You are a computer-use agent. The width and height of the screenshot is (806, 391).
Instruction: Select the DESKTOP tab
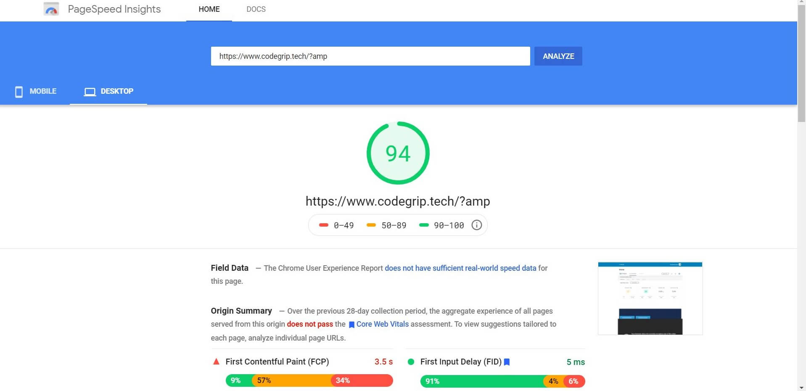(116, 91)
